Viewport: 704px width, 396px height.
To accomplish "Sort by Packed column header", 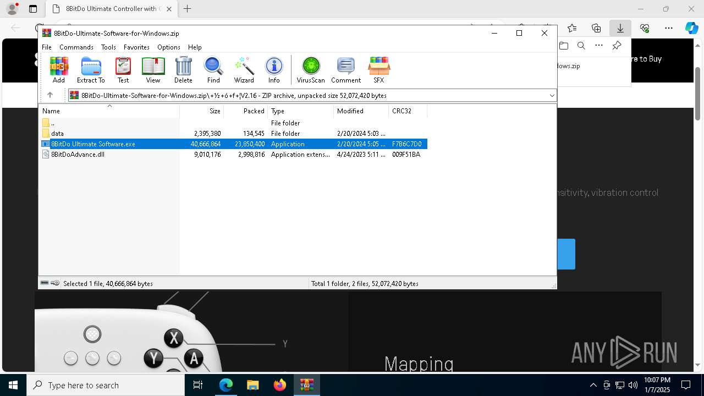I will [x=245, y=111].
